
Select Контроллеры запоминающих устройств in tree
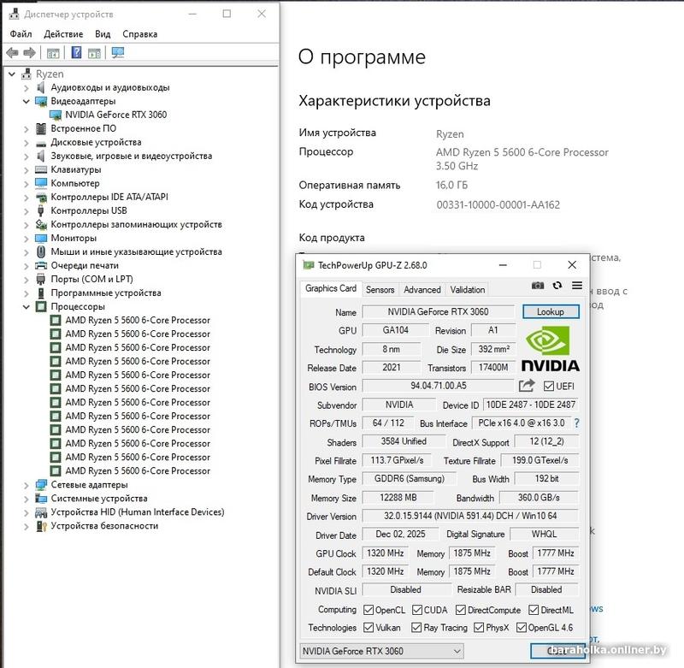136,224
